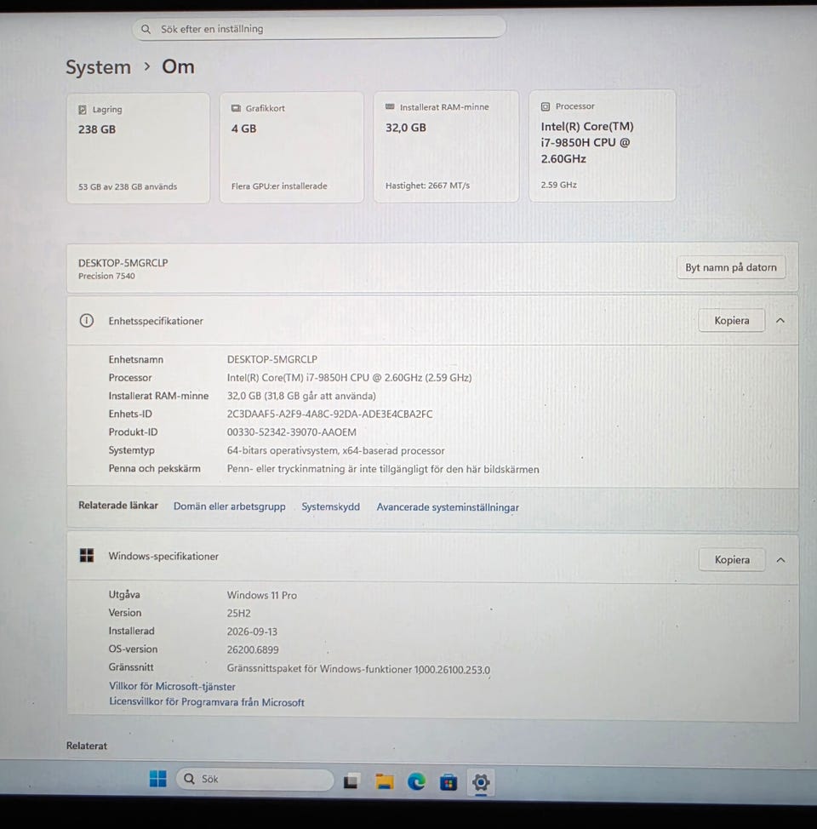This screenshot has height=829, width=817.
Task: Open the Processor i7-9850H card
Action: (x=602, y=146)
